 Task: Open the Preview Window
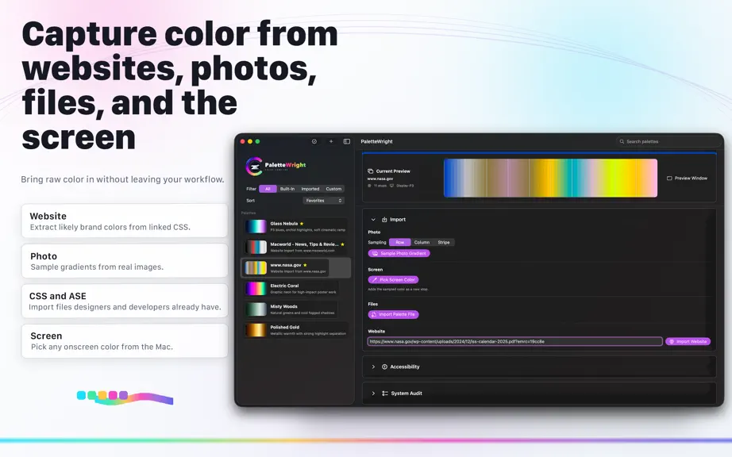tap(687, 179)
